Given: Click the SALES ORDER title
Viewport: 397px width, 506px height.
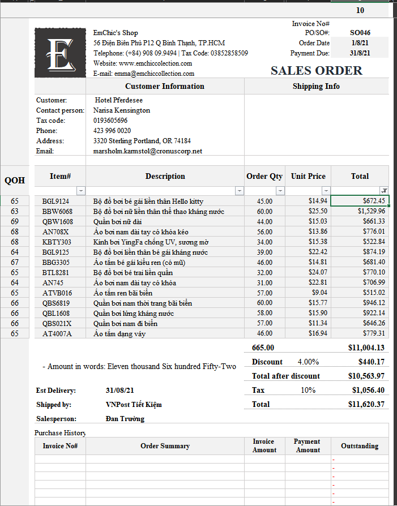Looking at the screenshot, I should click(x=317, y=71).
